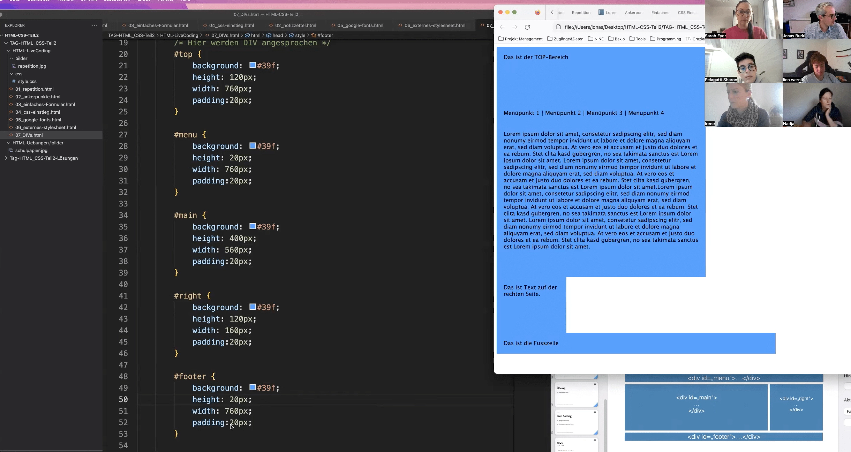
Task: Switch to 05_google-fonts.html editor tab
Action: tap(360, 25)
